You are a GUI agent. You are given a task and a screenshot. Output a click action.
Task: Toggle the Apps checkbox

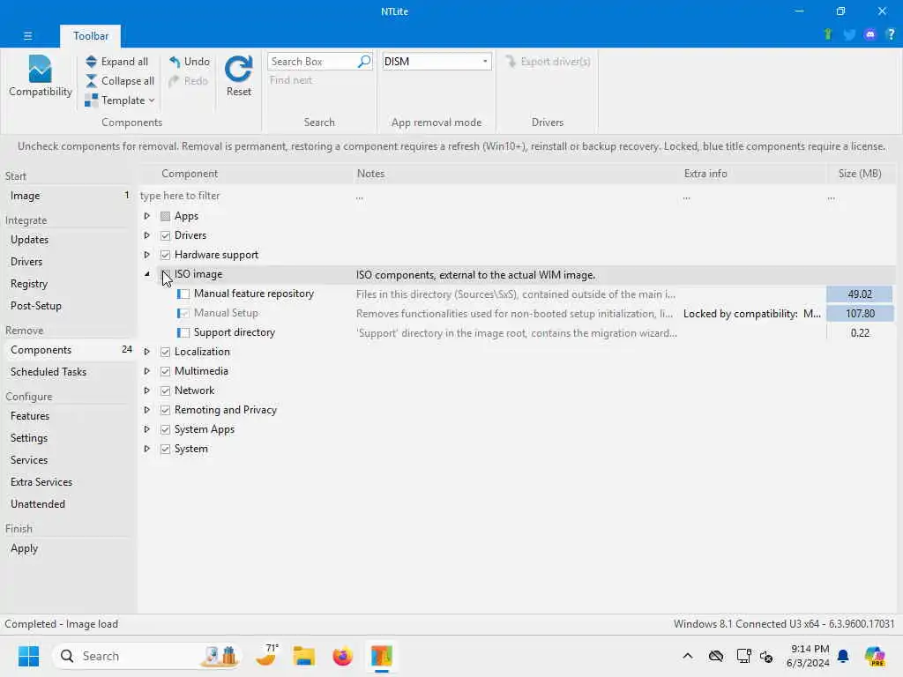tap(165, 217)
